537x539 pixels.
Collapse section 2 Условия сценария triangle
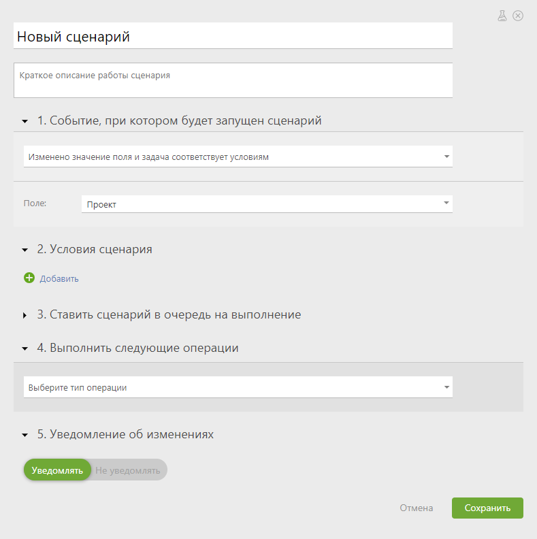(x=25, y=250)
